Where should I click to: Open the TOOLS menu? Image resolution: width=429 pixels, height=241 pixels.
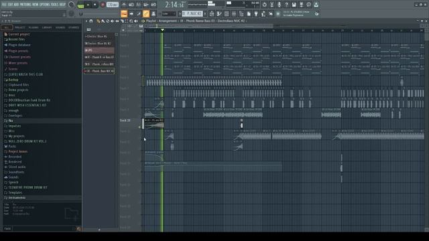54,5
